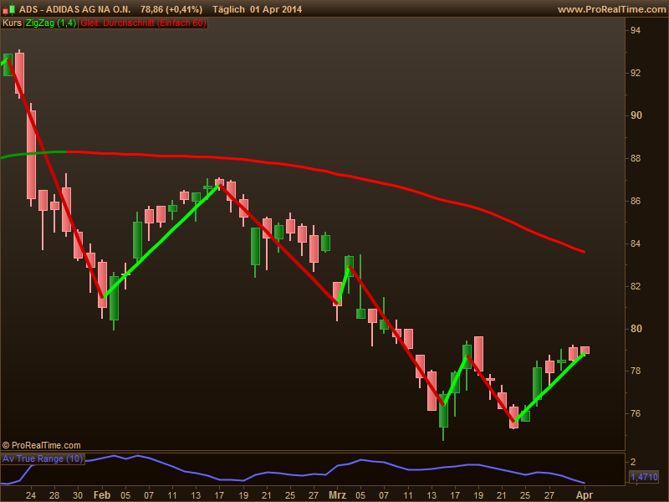Select the current ATR value 1,4710 tag
The image size is (669, 502).
(x=644, y=477)
